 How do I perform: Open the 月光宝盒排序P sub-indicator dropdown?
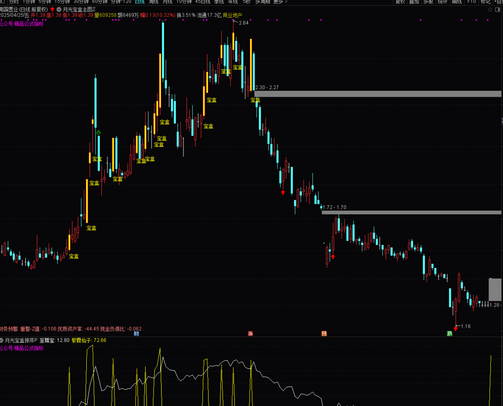(2, 340)
